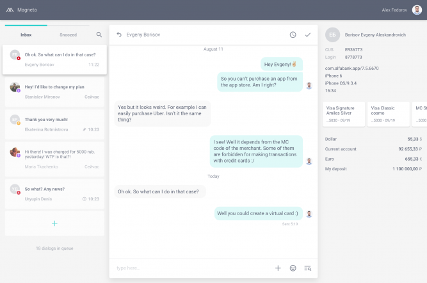The width and height of the screenshot is (427, 283).
Task: Select the Visa Classic cosmo card
Action: [x=387, y=113]
